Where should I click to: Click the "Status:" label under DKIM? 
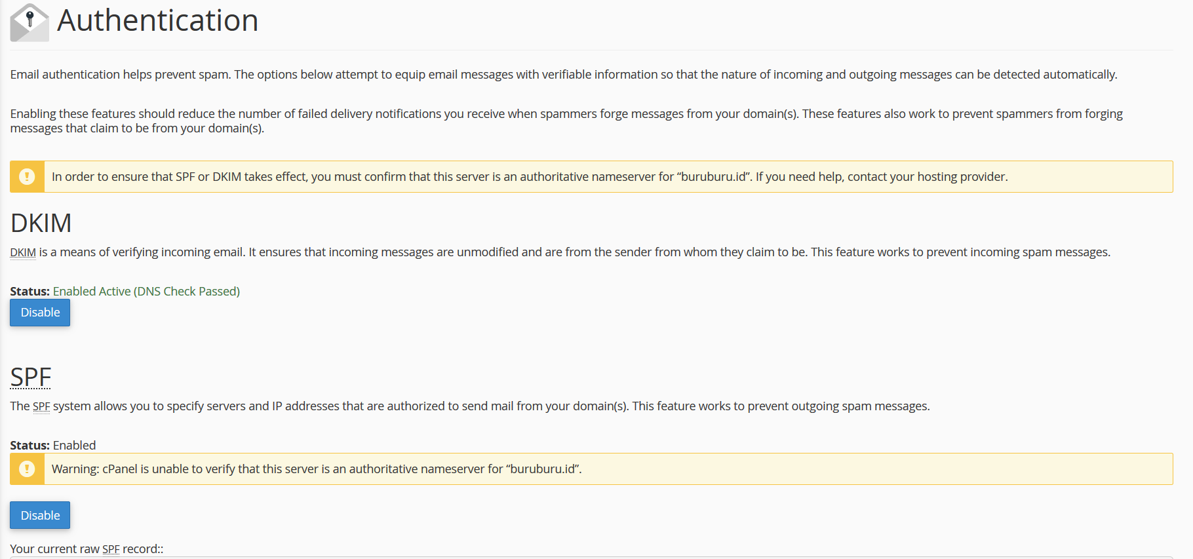29,292
